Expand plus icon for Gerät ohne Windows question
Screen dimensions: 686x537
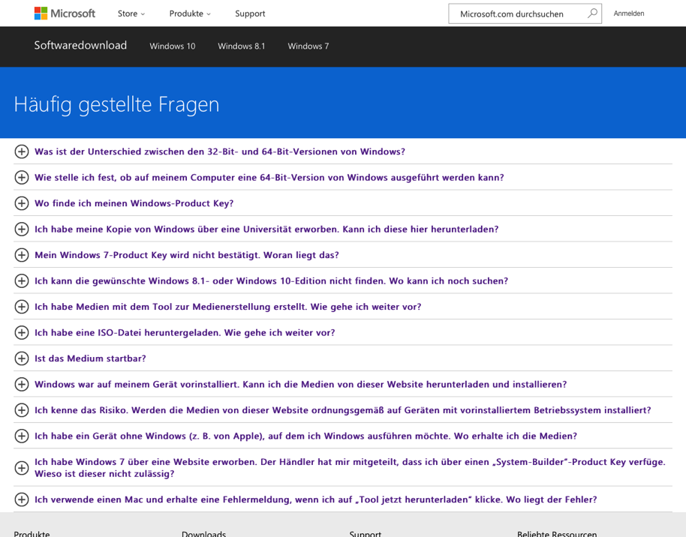[x=22, y=436]
